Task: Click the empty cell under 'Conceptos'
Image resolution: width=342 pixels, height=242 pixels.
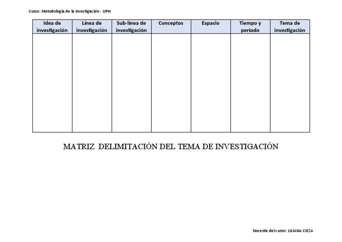Action: point(171,83)
